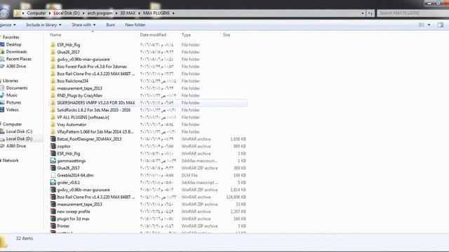Image resolution: width=449 pixels, height=252 pixels.
Task: Open the Pictures library
Action: [13, 103]
